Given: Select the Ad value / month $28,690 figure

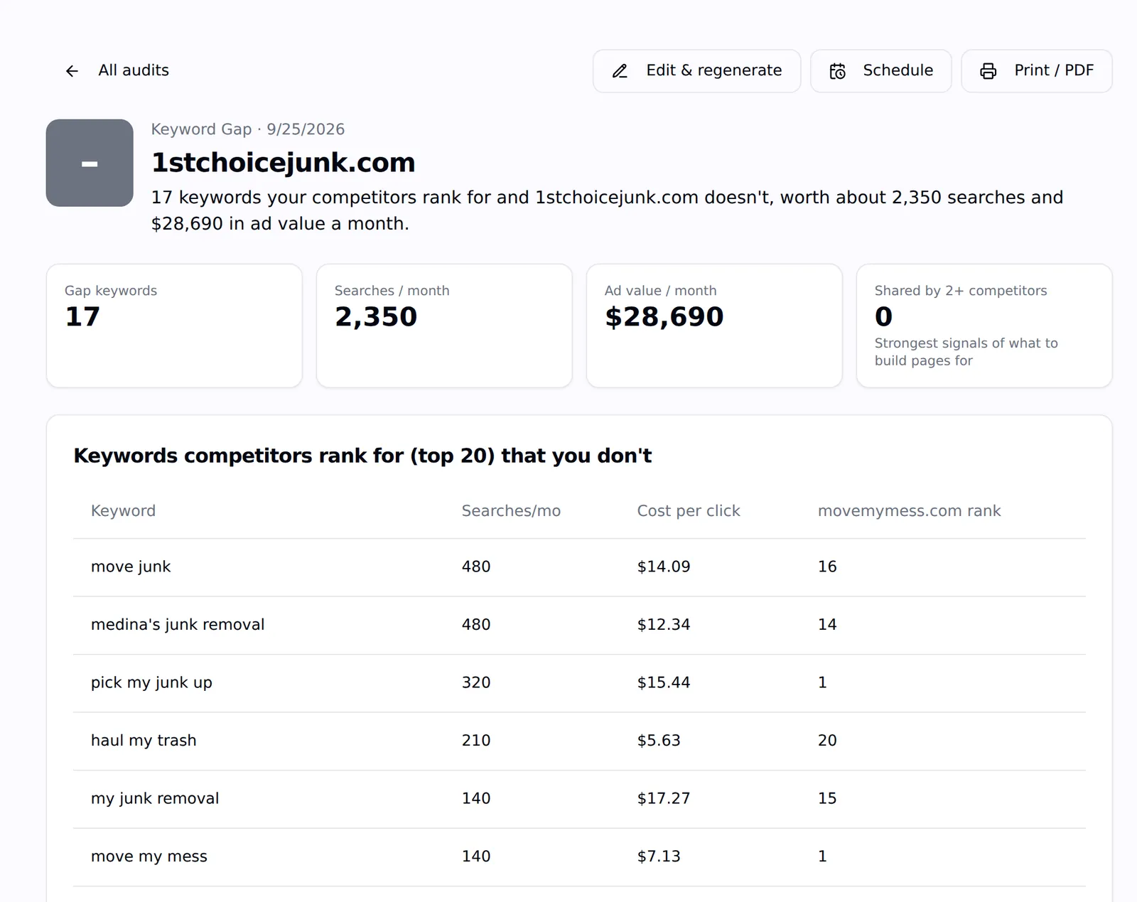Looking at the screenshot, I should (x=664, y=317).
